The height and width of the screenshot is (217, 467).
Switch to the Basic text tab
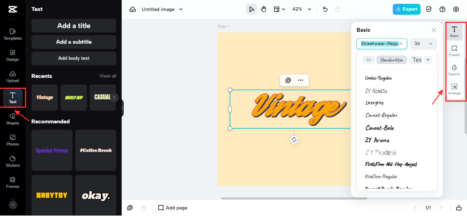click(x=454, y=32)
